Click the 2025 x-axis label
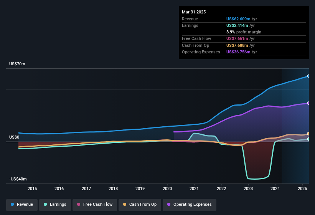Image resolution: width=315 pixels, height=215 pixels. [x=302, y=189]
